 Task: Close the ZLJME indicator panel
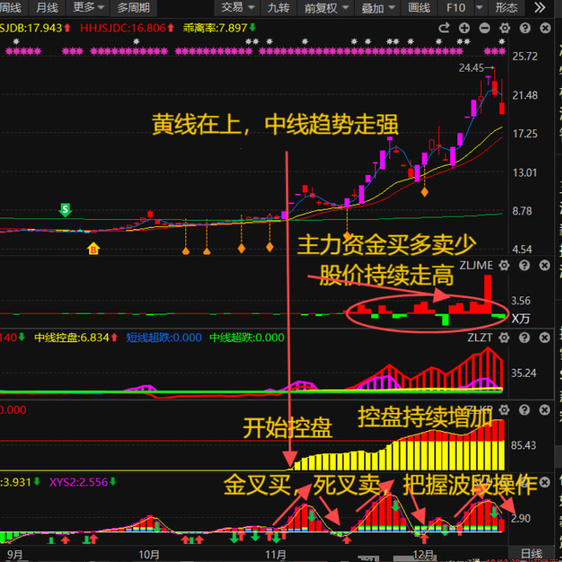[x=545, y=265]
